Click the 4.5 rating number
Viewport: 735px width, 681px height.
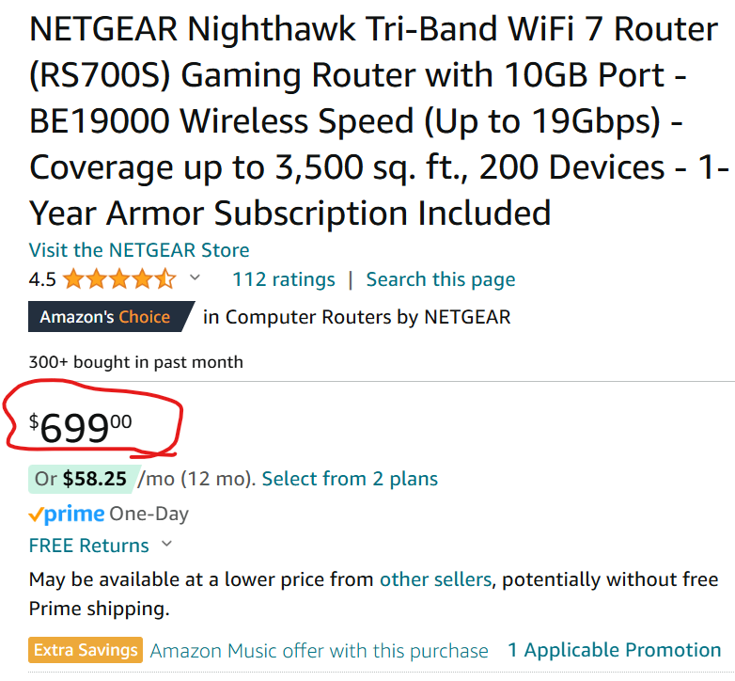[x=42, y=279]
